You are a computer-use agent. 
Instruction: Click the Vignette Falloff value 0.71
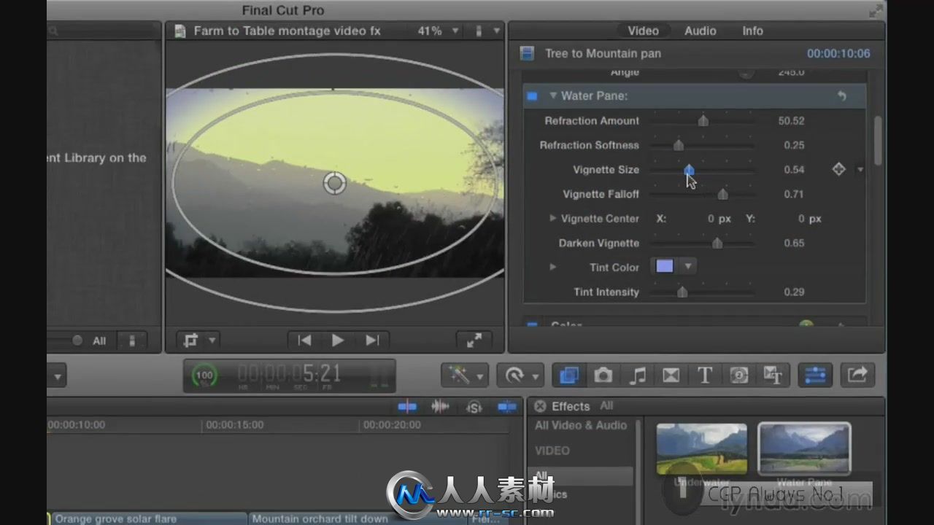point(794,194)
